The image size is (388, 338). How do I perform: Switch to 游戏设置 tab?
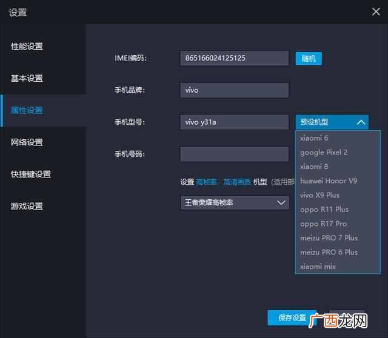27,206
